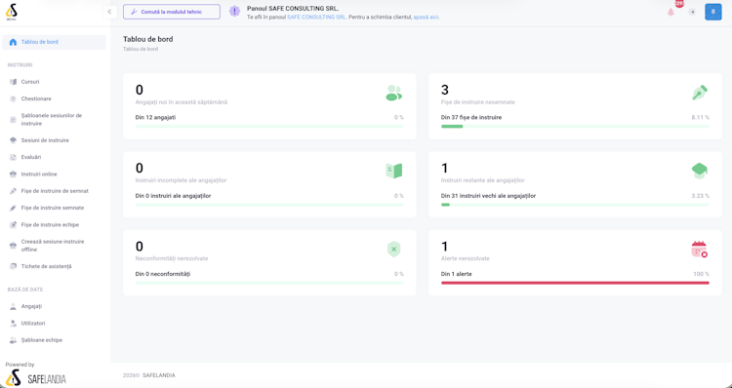The height and width of the screenshot is (388, 732).
Task: Click the 'Tablou de bord' breadcrumb under the title
Action: 141,49
